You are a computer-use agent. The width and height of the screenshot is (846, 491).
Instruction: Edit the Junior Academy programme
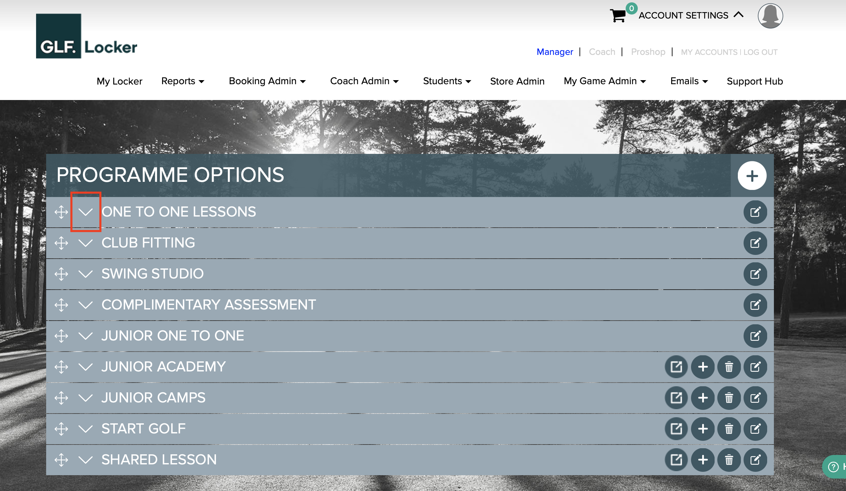pos(755,367)
